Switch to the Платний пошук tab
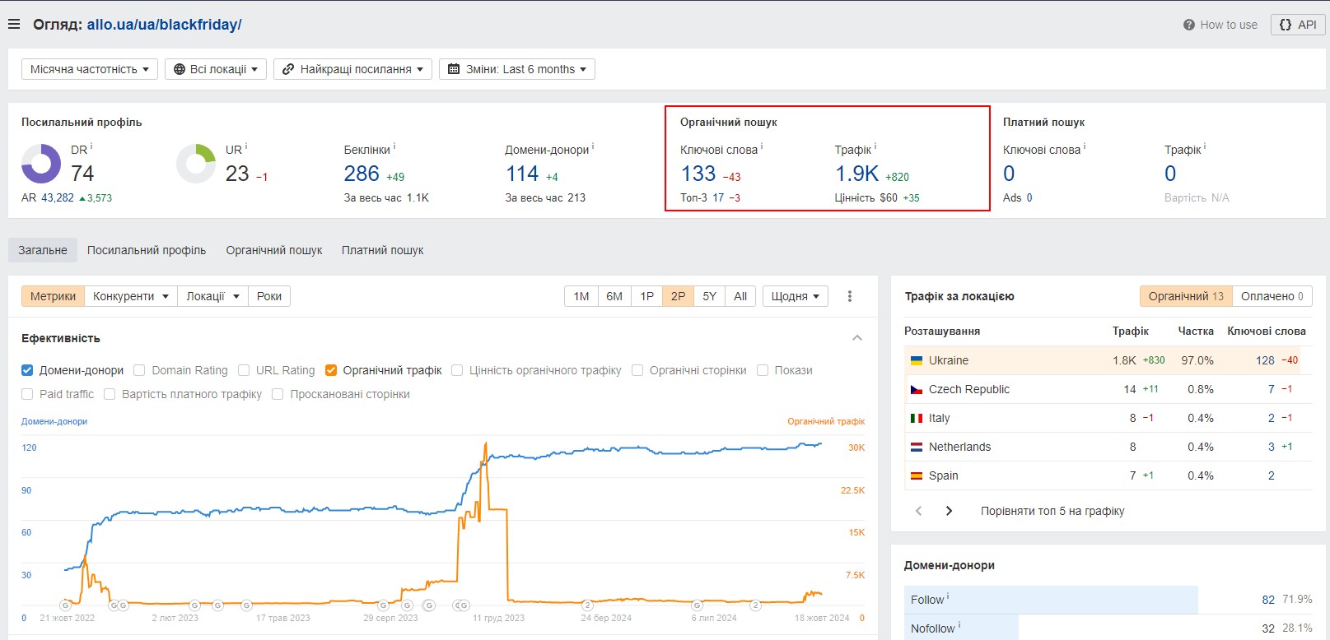This screenshot has height=640, width=1330. click(382, 250)
